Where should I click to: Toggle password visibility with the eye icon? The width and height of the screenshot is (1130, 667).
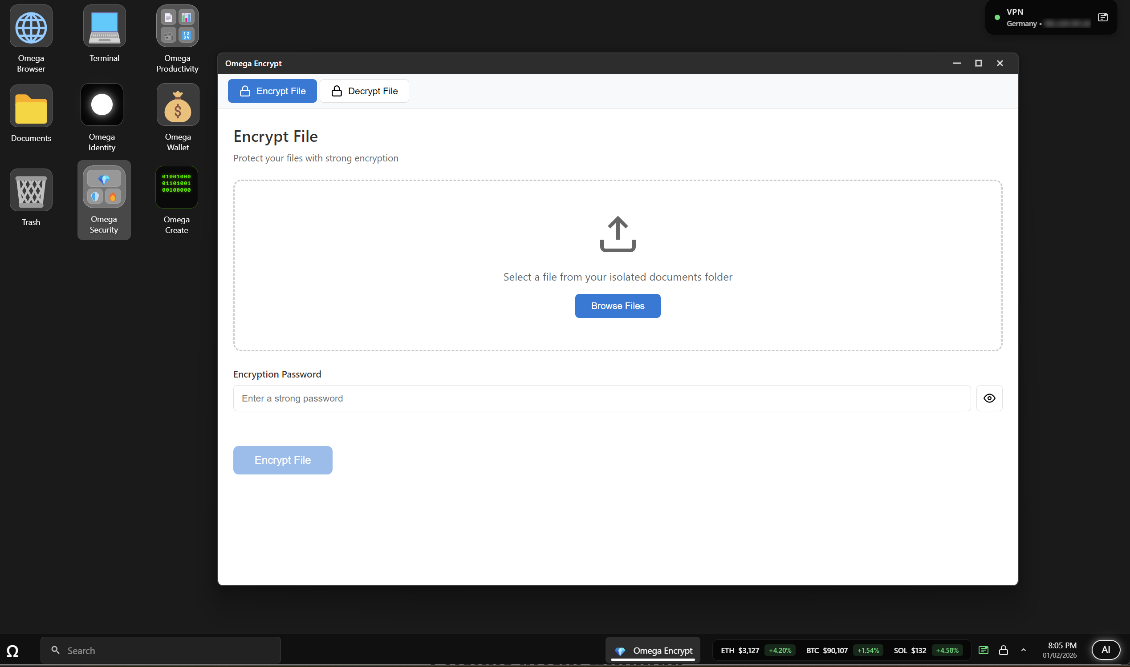989,398
